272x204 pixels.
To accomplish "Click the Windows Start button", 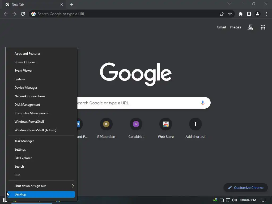I will click(4, 200).
